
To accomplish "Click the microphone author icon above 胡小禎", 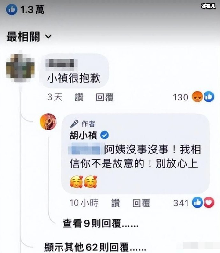I will coord(74,124).
